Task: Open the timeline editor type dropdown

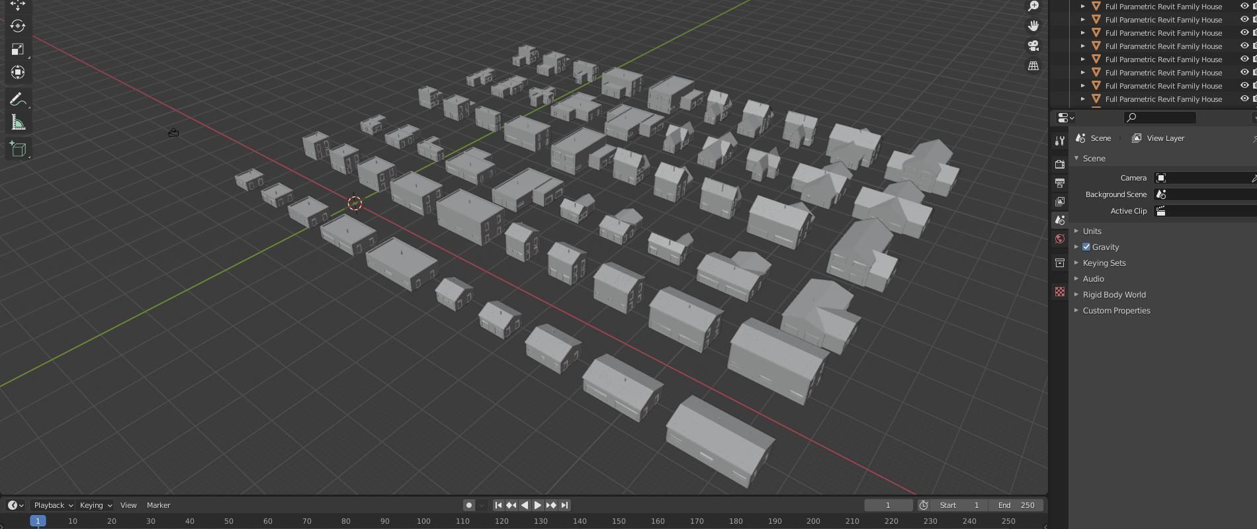Action: (x=16, y=505)
